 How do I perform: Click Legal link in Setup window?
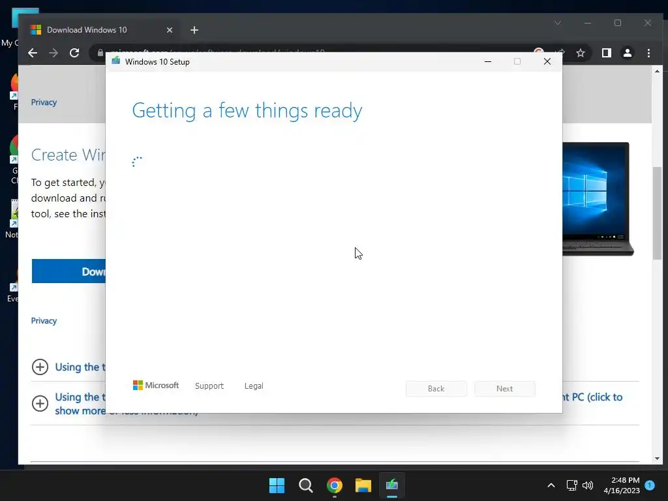[x=254, y=386]
